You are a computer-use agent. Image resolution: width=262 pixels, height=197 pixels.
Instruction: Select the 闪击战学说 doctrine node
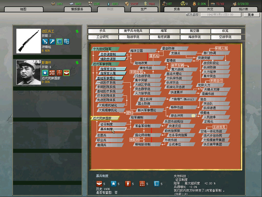click(x=147, y=76)
